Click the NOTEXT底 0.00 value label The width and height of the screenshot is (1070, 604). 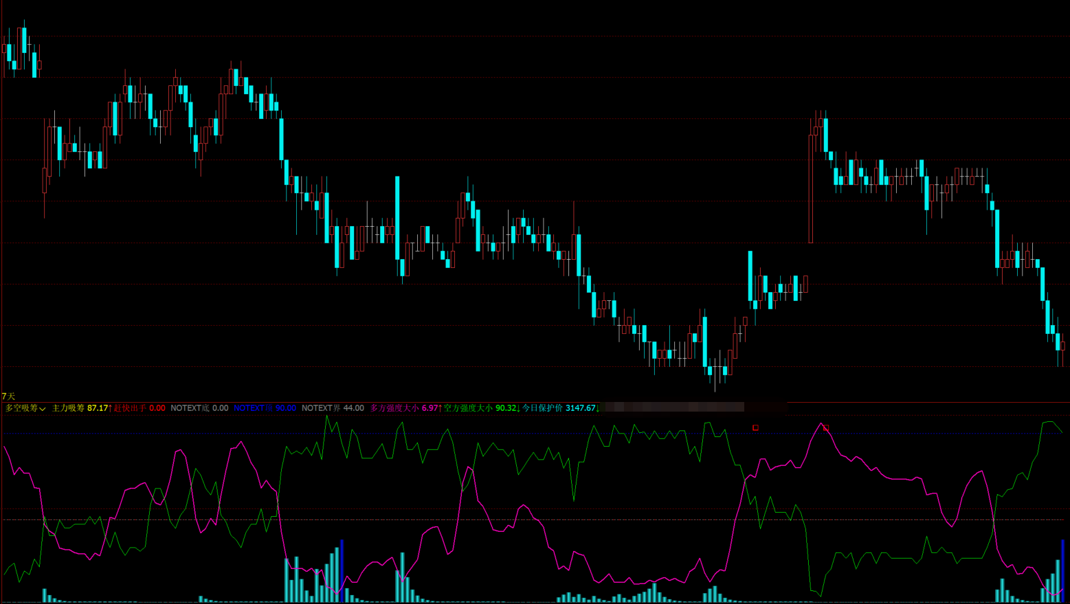pos(199,408)
